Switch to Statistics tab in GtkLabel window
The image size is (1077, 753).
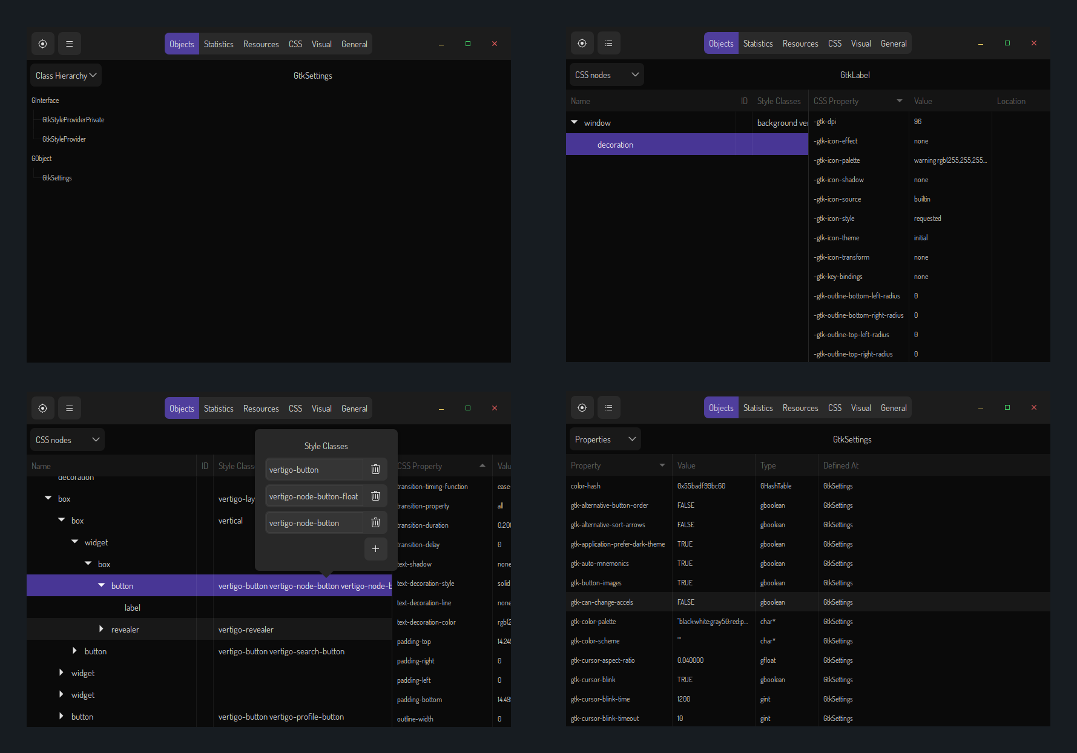[x=757, y=44]
